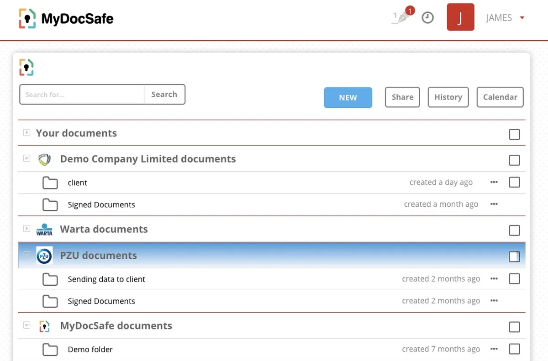Click small MyDocSafe icon above search
The height and width of the screenshot is (361, 548).
pyautogui.click(x=26, y=68)
